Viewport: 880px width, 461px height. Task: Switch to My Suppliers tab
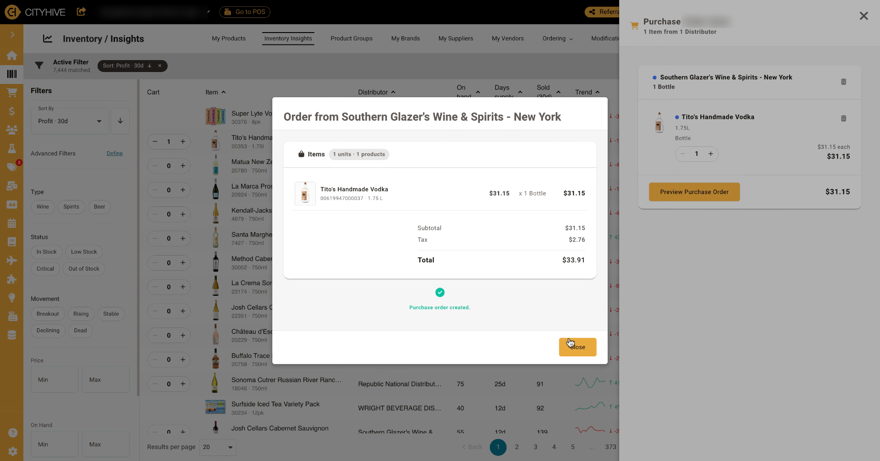[456, 39]
